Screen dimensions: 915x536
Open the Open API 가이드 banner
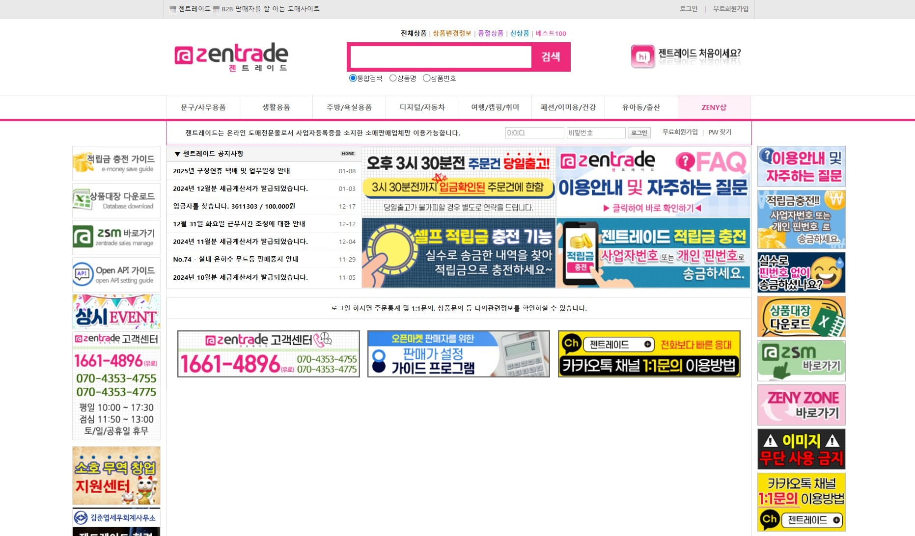tap(116, 274)
